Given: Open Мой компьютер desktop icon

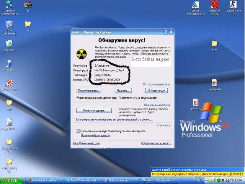Looking at the screenshot, I should click(9, 25).
